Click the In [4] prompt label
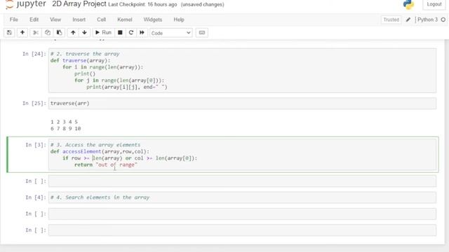The height and width of the screenshot is (252, 449). 36,197
